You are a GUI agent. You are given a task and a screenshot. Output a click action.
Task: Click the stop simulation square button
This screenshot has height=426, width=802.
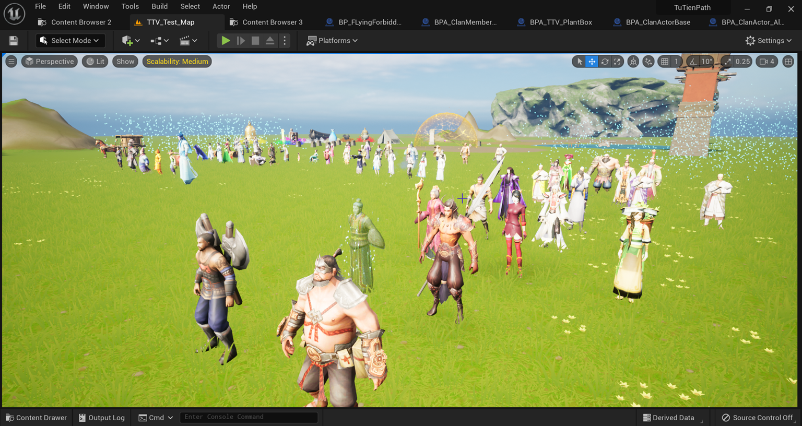[255, 41]
